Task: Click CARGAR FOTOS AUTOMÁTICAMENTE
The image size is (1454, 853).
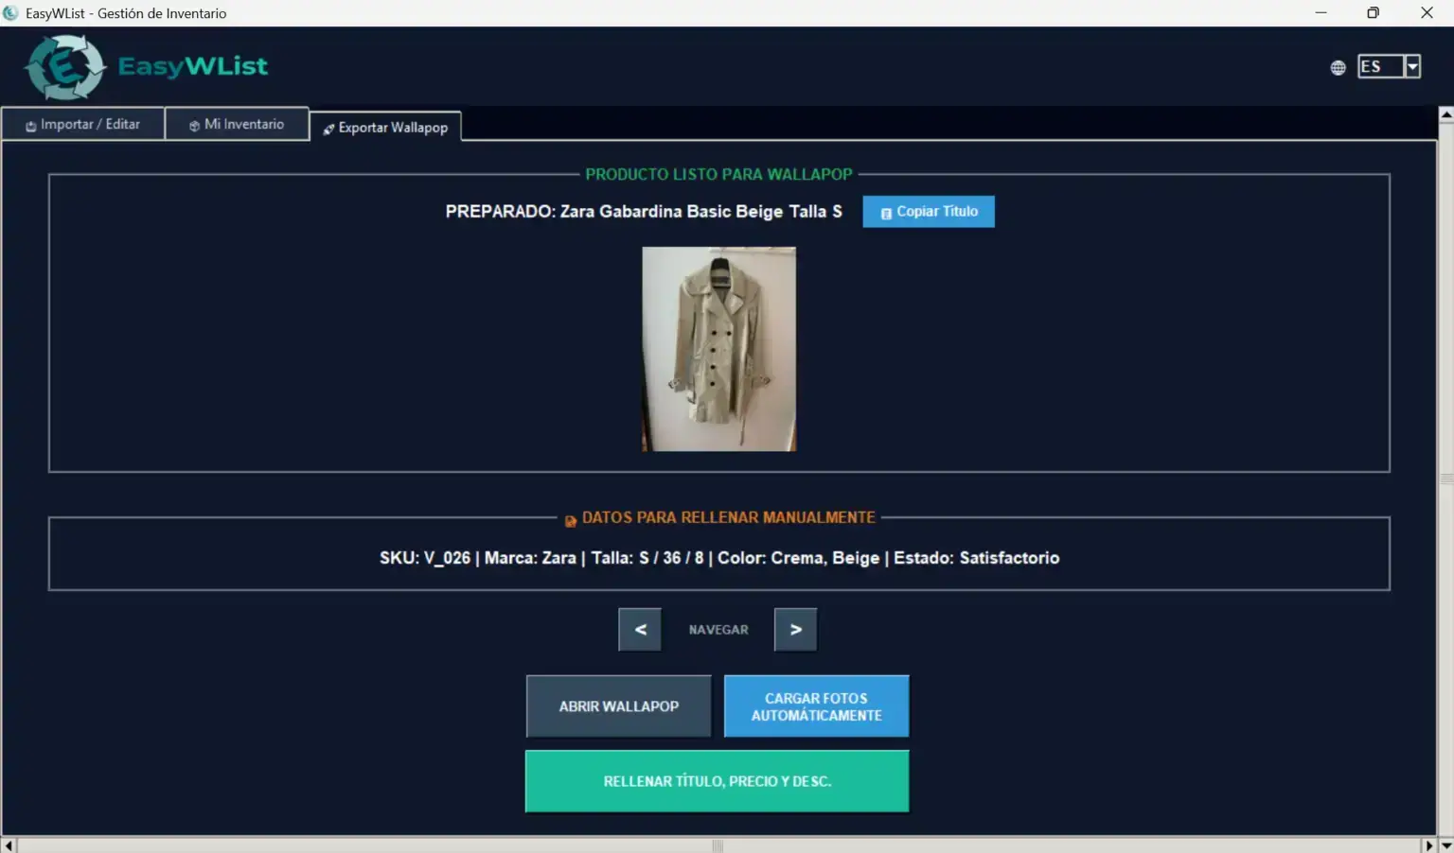Action: click(815, 705)
